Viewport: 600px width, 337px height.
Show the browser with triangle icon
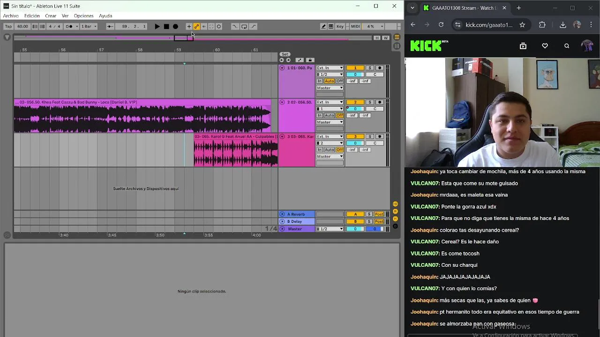click(7, 37)
